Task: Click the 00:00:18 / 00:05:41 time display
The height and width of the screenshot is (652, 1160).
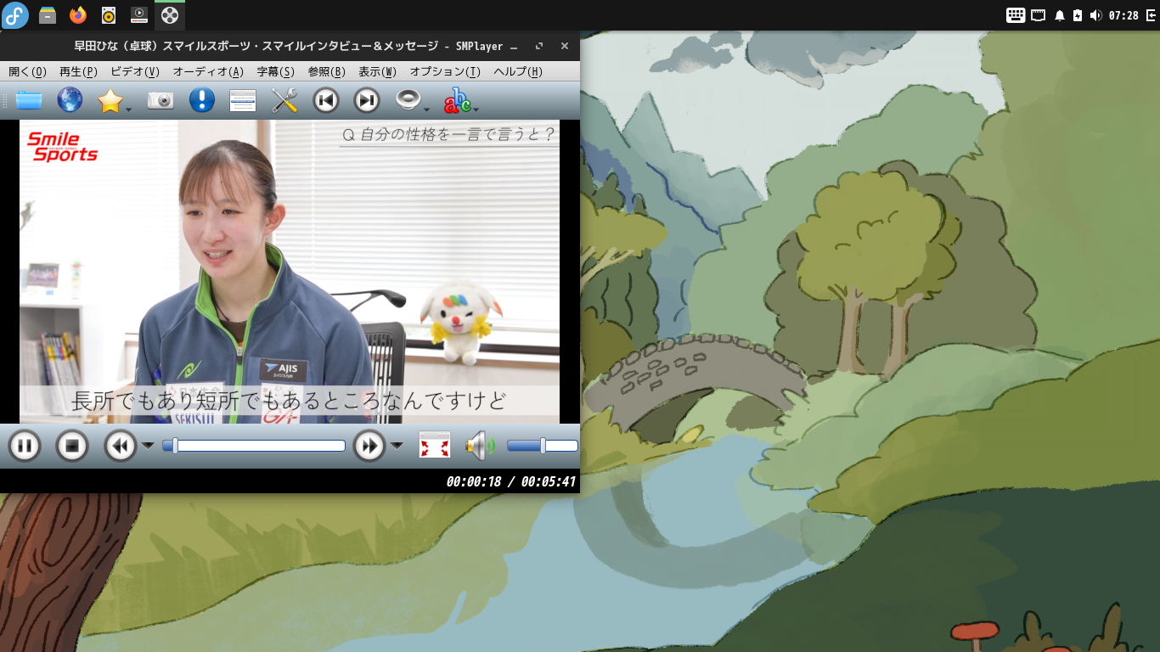Action: (511, 482)
